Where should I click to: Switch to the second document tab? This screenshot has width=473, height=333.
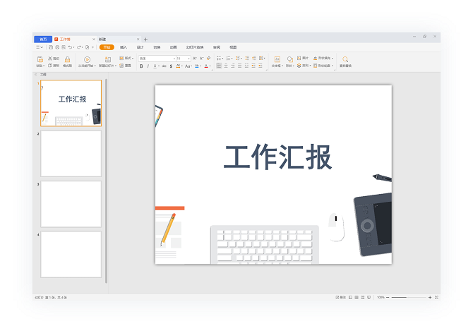click(x=119, y=40)
